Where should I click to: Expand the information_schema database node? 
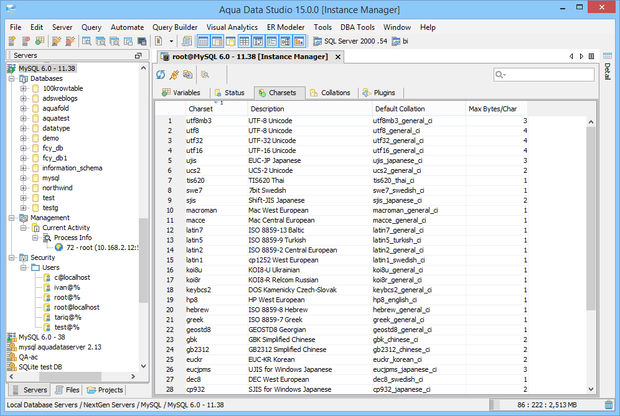pyautogui.click(x=23, y=168)
